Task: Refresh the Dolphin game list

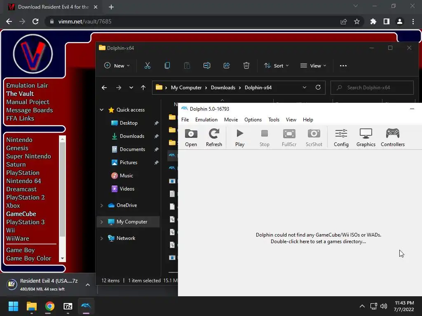Action: 214,137
